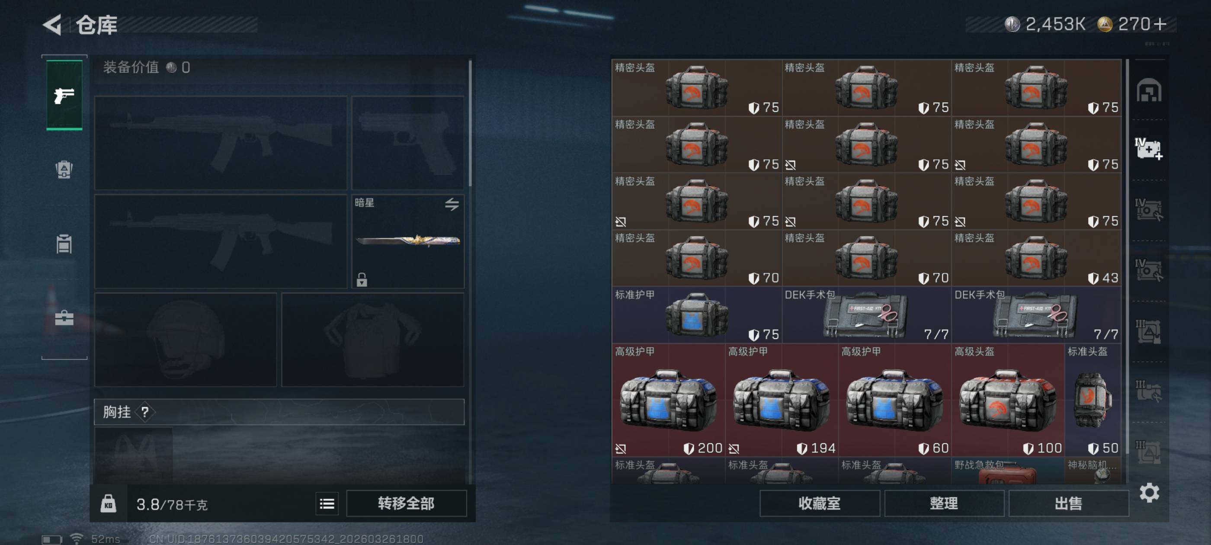Select the warehouse home filter icon at right
1211x545 pixels.
[1149, 90]
